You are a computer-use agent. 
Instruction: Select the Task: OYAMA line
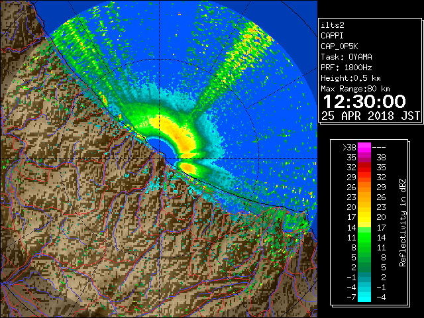tap(346, 57)
